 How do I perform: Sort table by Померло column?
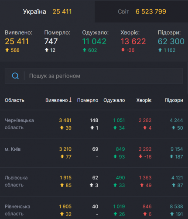88,100
